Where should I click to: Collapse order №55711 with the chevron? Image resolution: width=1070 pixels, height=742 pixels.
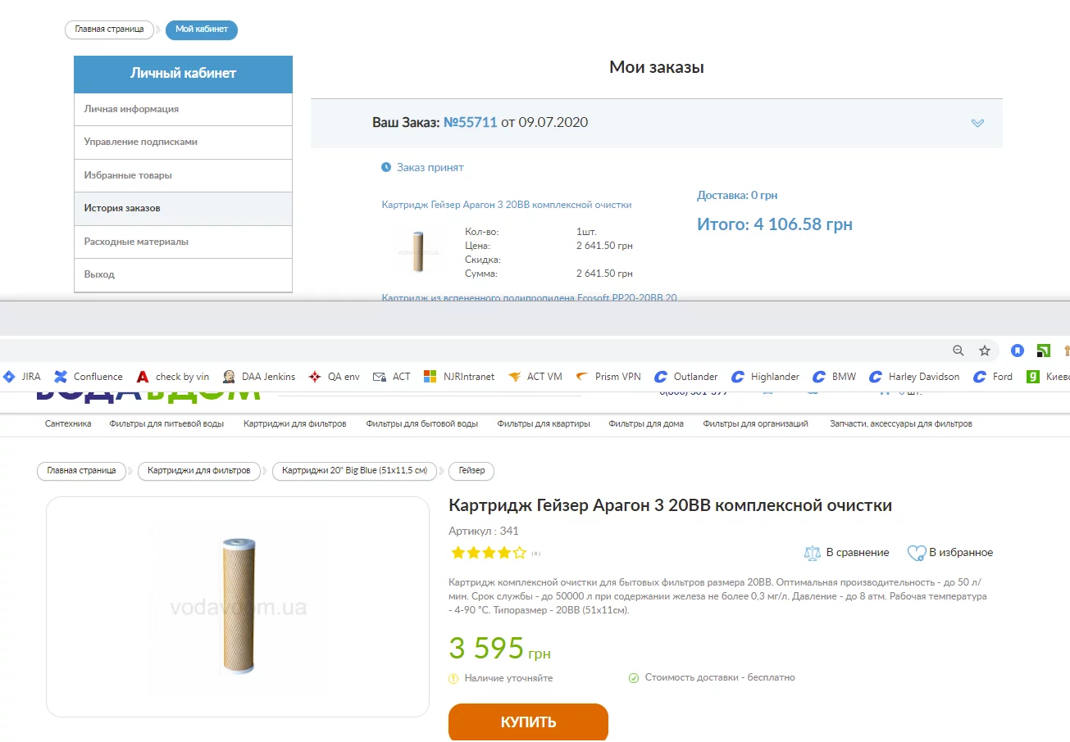[977, 123]
